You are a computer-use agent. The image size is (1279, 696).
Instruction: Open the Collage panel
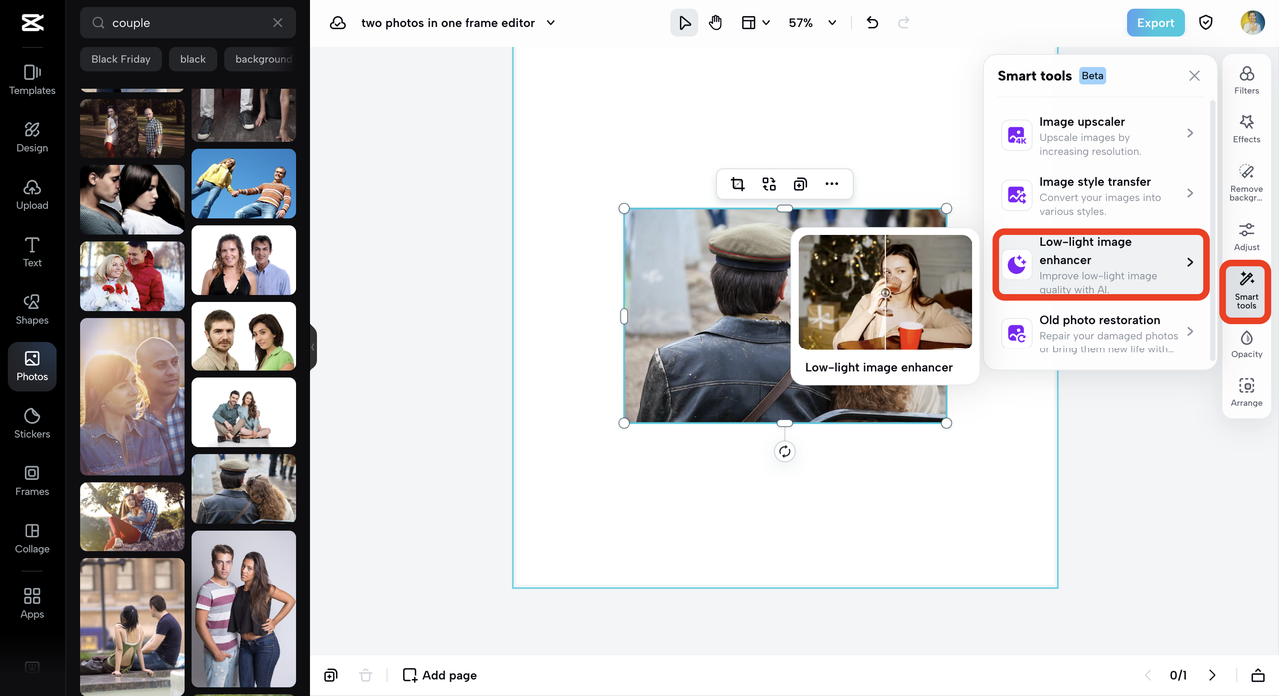click(32, 538)
